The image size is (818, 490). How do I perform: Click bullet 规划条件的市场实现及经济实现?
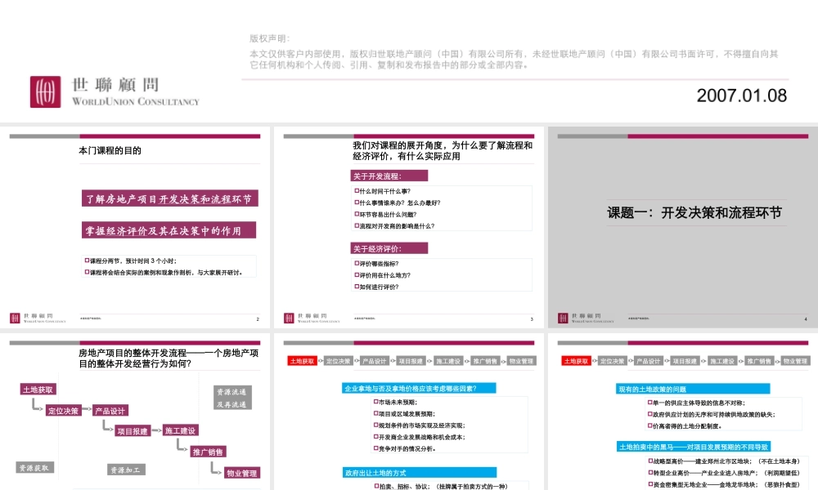420,425
